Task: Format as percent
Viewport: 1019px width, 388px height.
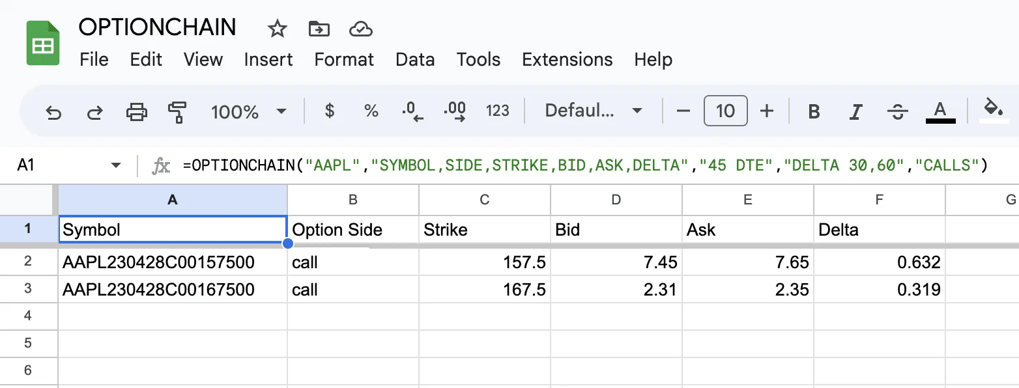Action: pyautogui.click(x=371, y=111)
